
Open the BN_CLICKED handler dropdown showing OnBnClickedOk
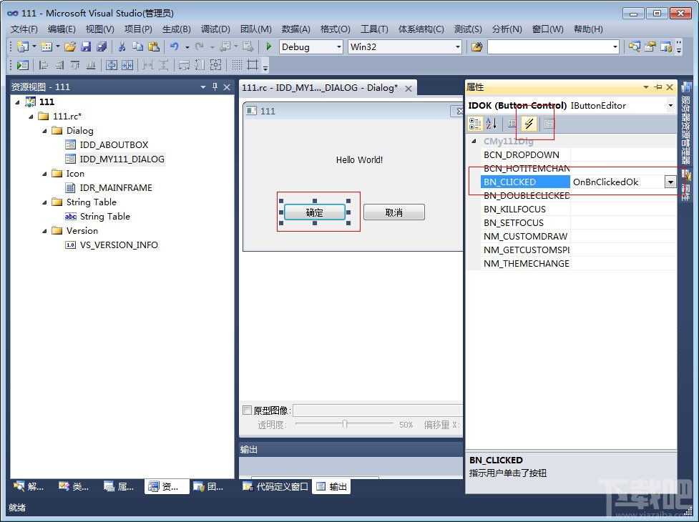coord(670,182)
